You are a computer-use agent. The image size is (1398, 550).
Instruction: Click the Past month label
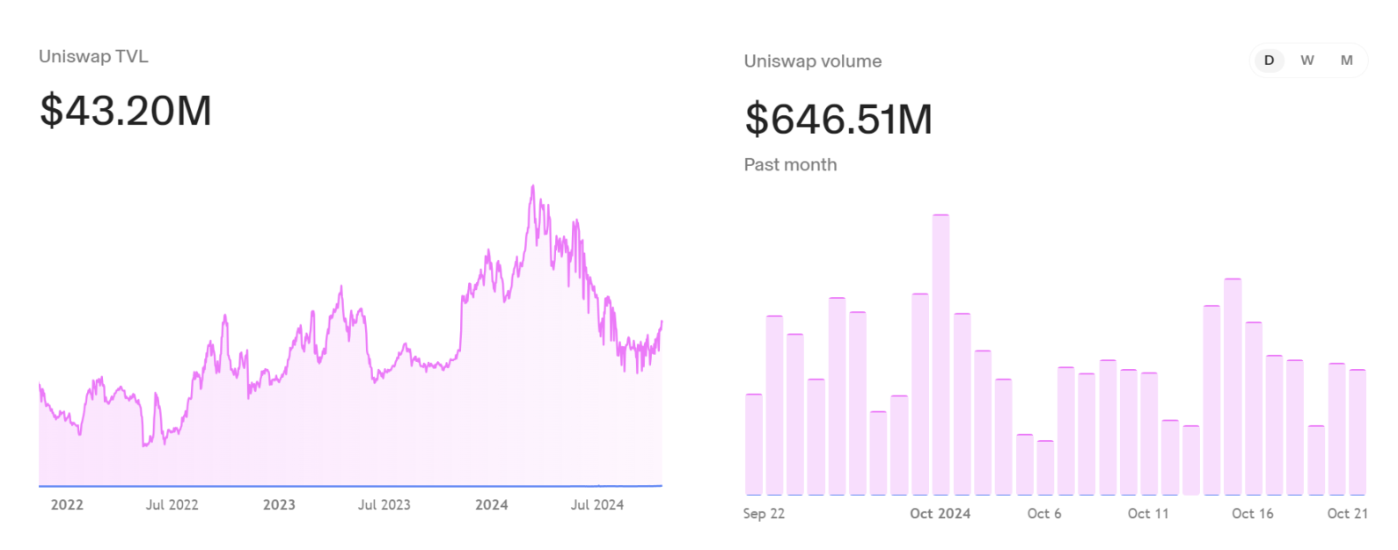coord(790,165)
